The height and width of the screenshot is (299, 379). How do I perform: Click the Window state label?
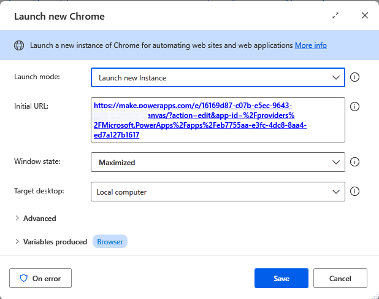37,161
